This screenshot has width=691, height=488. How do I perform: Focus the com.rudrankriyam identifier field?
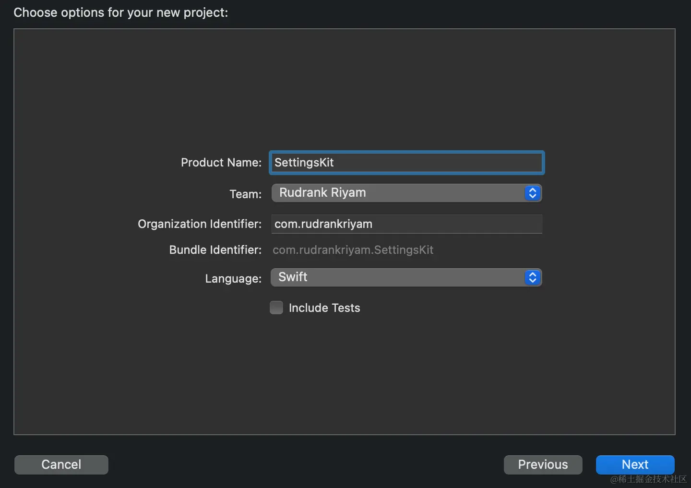406,224
